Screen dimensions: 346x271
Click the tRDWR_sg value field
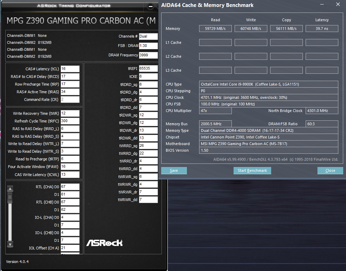[x=148, y=115]
